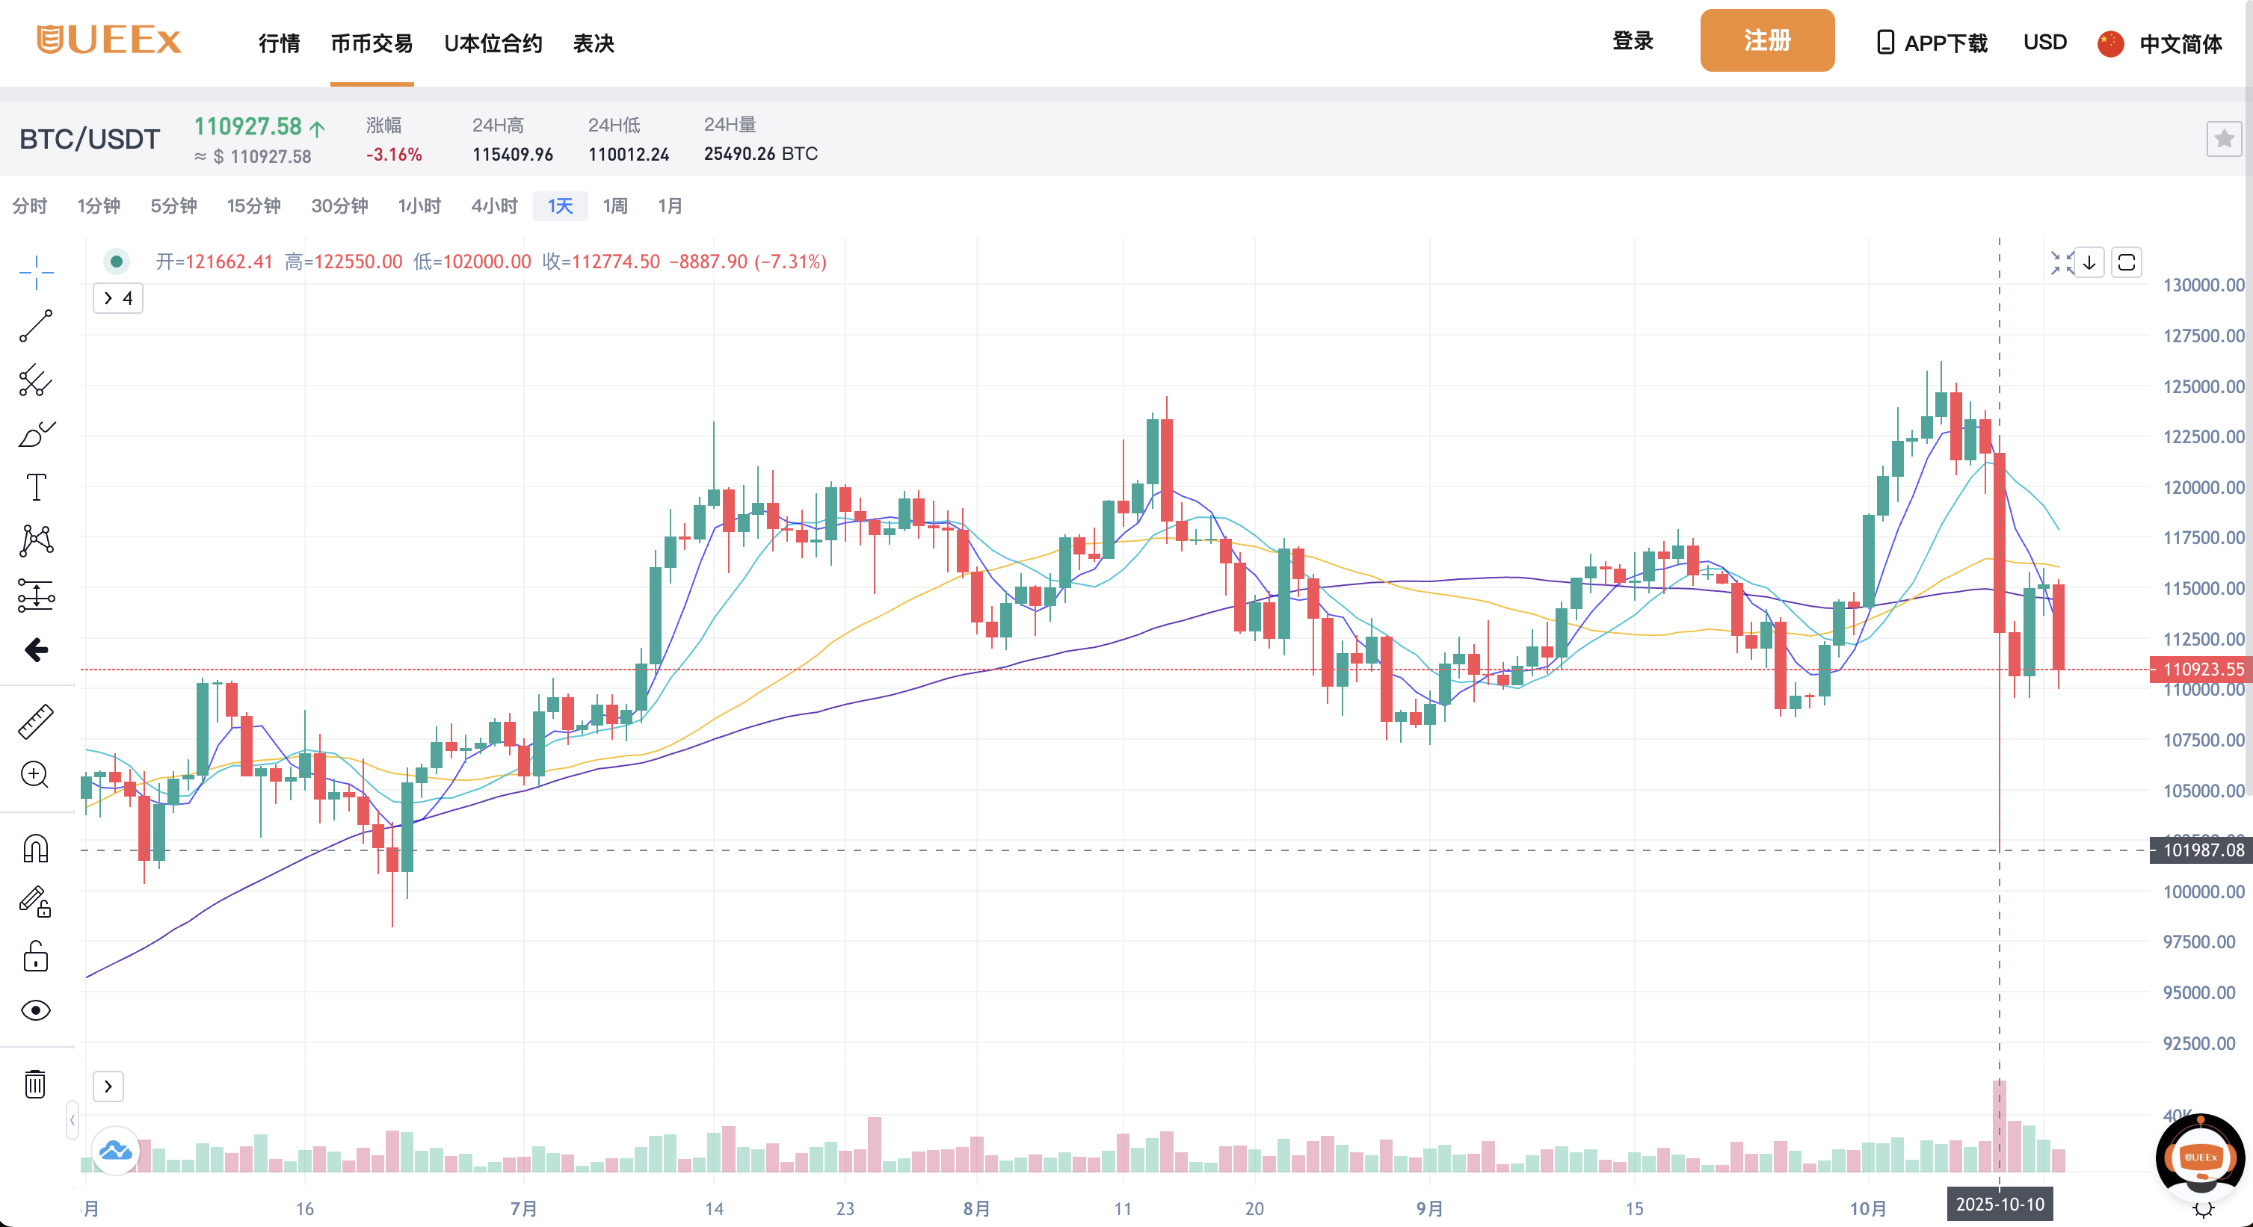Open the USD currency dropdown
The width and height of the screenshot is (2253, 1227).
(x=2045, y=42)
